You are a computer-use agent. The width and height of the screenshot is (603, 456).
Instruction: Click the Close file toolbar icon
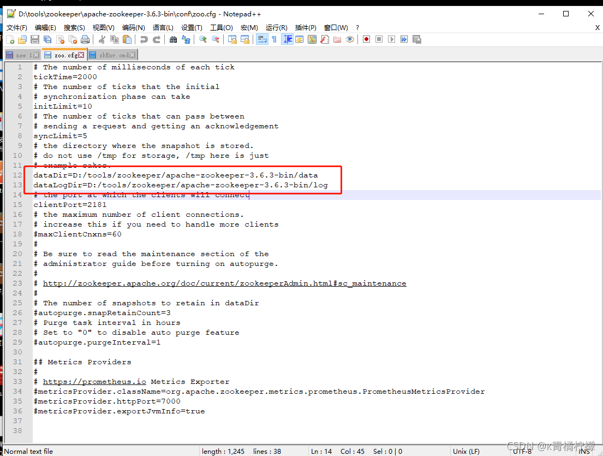point(61,39)
